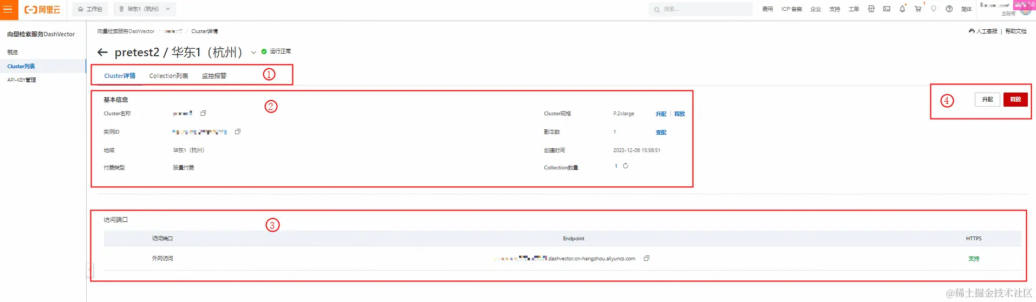This screenshot has height=302, width=1036.
Task: Click the Cloud Shell terminal icon
Action: (887, 9)
